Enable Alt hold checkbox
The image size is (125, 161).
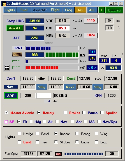click(x=44, y=122)
